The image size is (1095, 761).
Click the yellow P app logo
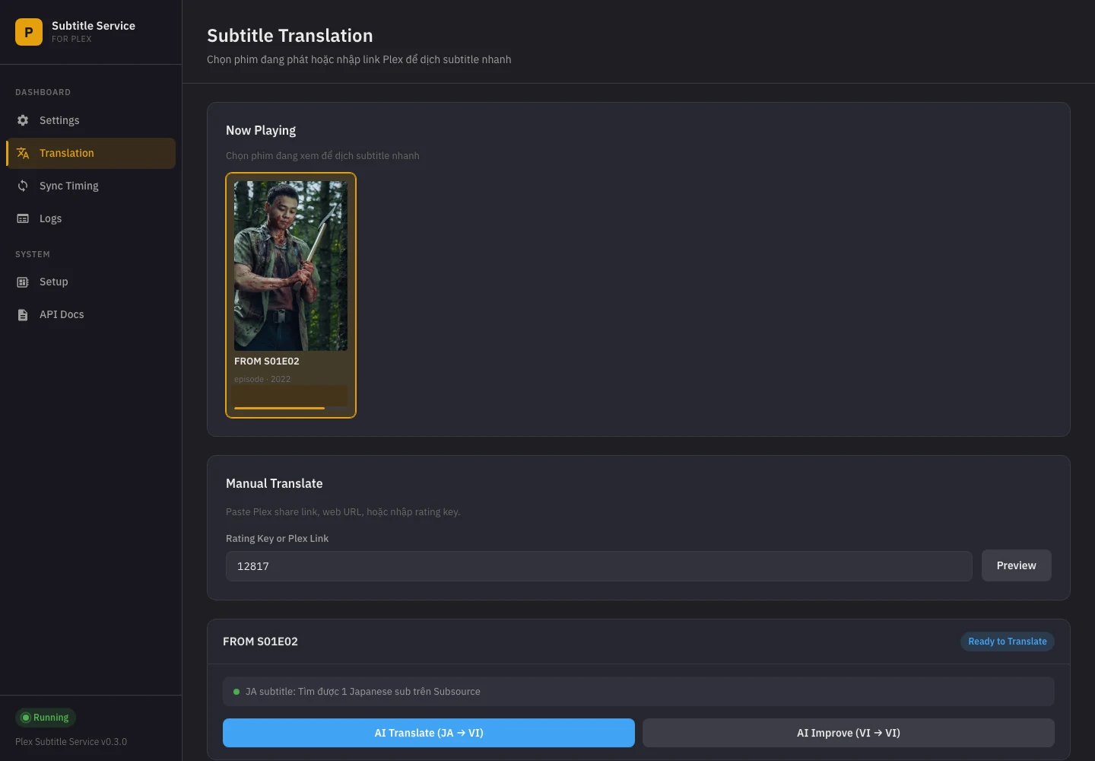coord(29,32)
